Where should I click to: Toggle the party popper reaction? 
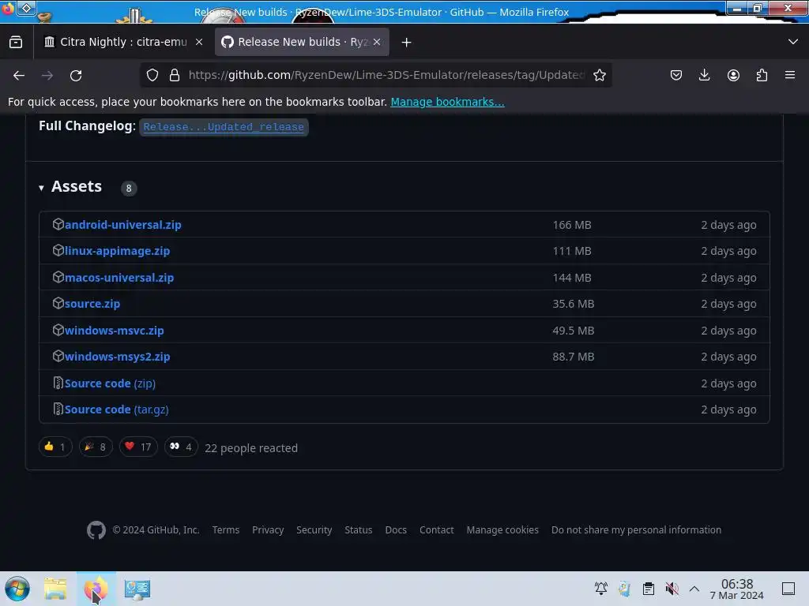point(96,447)
